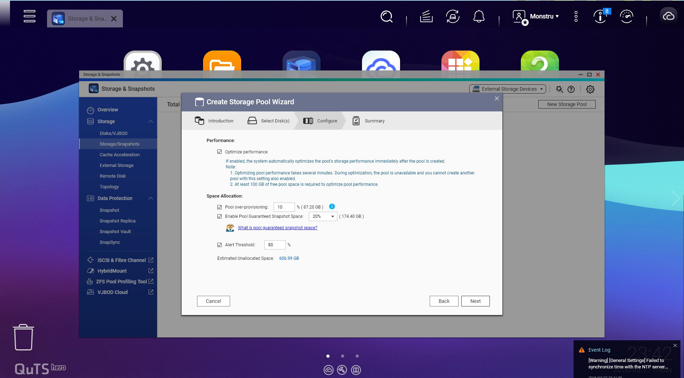Toggle the Pool over-provisioning checkbox

(219, 207)
